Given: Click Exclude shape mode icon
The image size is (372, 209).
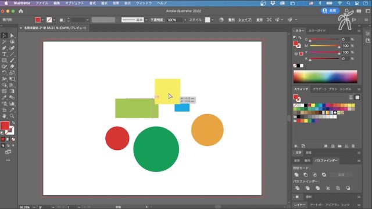Looking at the screenshot, I should [x=324, y=175].
